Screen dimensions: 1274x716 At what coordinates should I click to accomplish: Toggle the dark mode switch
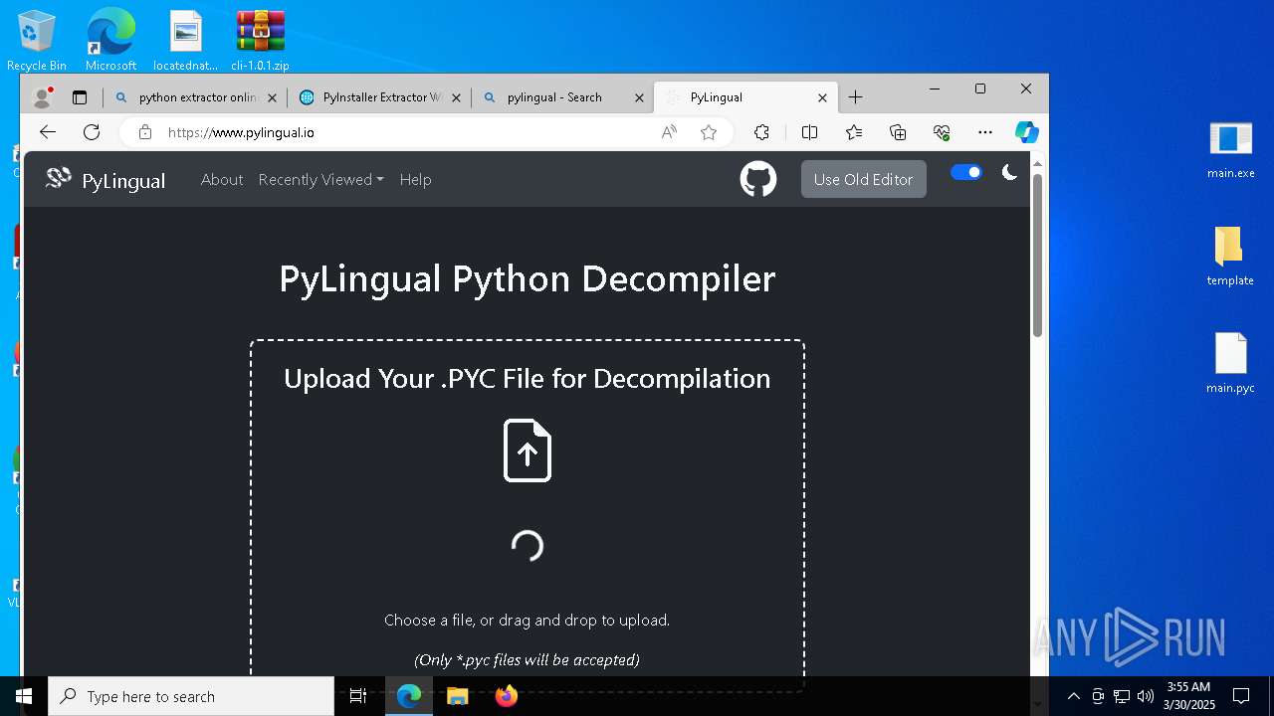[x=965, y=173]
